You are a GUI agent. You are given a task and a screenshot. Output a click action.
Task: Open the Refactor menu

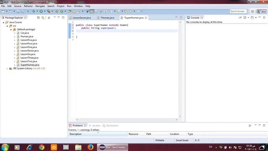(x=28, y=6)
